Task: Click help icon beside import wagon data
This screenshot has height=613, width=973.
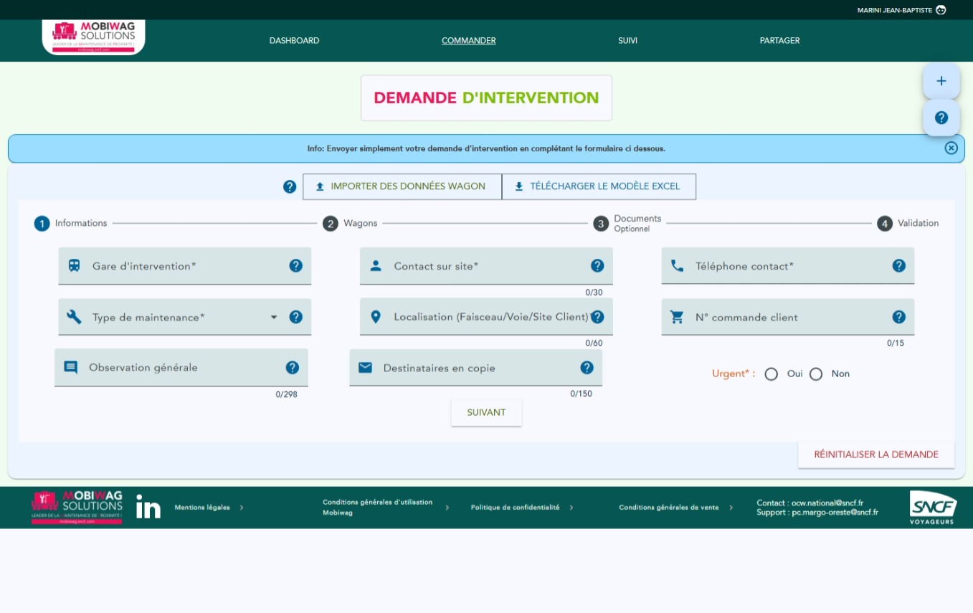Action: (290, 186)
